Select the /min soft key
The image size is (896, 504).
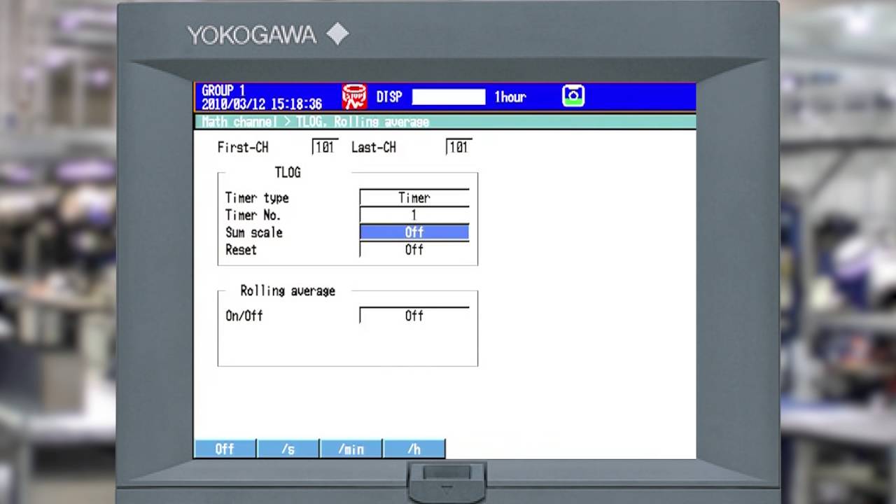(351, 449)
